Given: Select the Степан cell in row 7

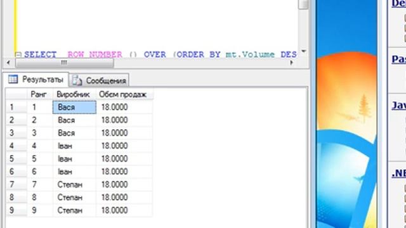Looking at the screenshot, I should pos(74,184).
